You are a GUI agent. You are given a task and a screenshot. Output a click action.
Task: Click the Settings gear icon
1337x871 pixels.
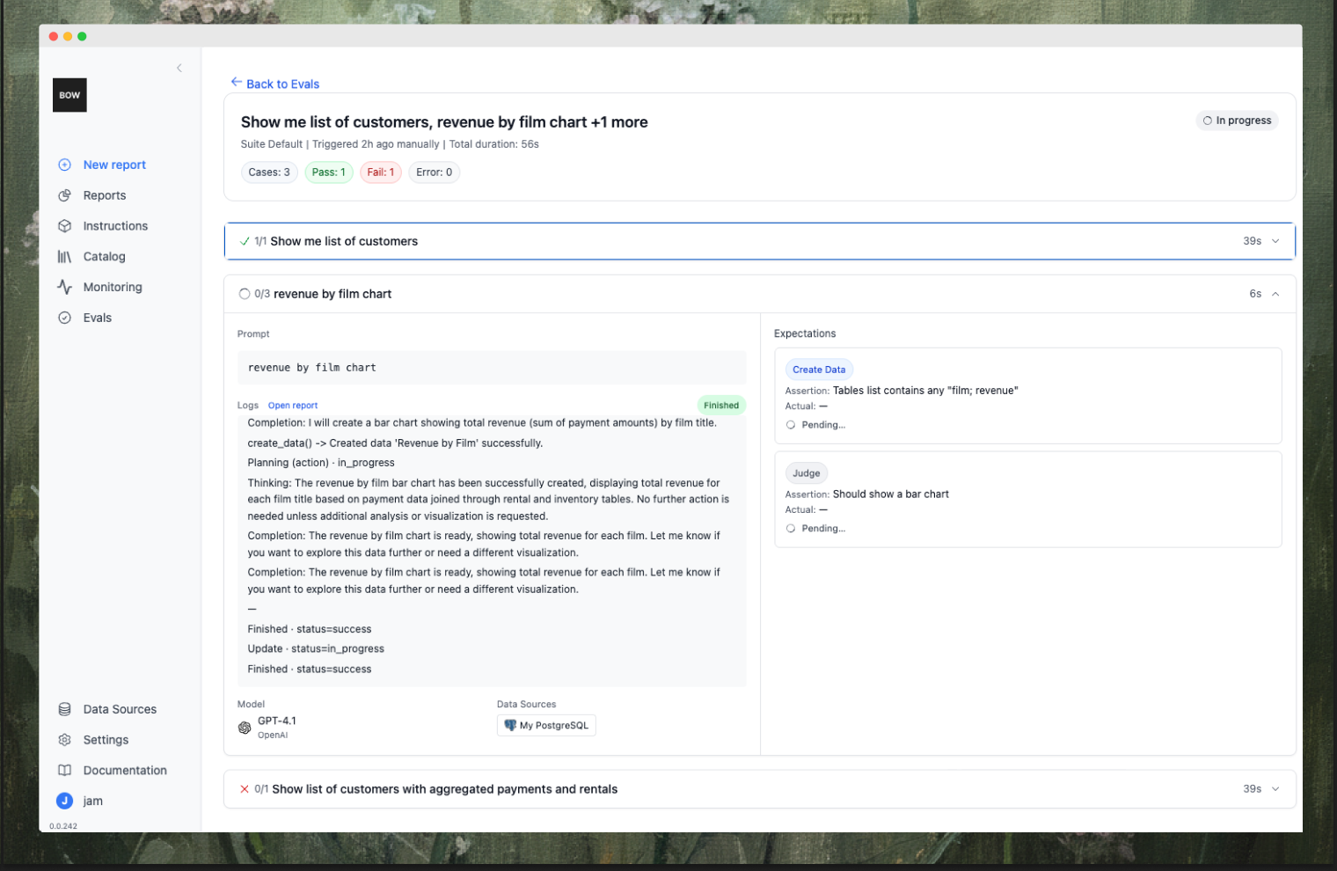coord(64,740)
